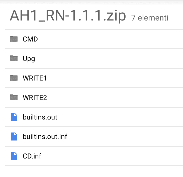This screenshot has width=183, height=177.
Task: Select the builtins.out.inf file name
Action: click(x=45, y=136)
